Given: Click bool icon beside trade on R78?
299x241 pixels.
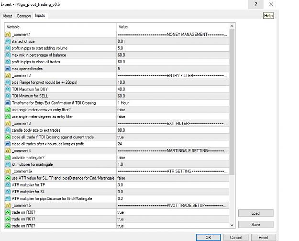Looking at the screenshot, I should pos(8,226).
